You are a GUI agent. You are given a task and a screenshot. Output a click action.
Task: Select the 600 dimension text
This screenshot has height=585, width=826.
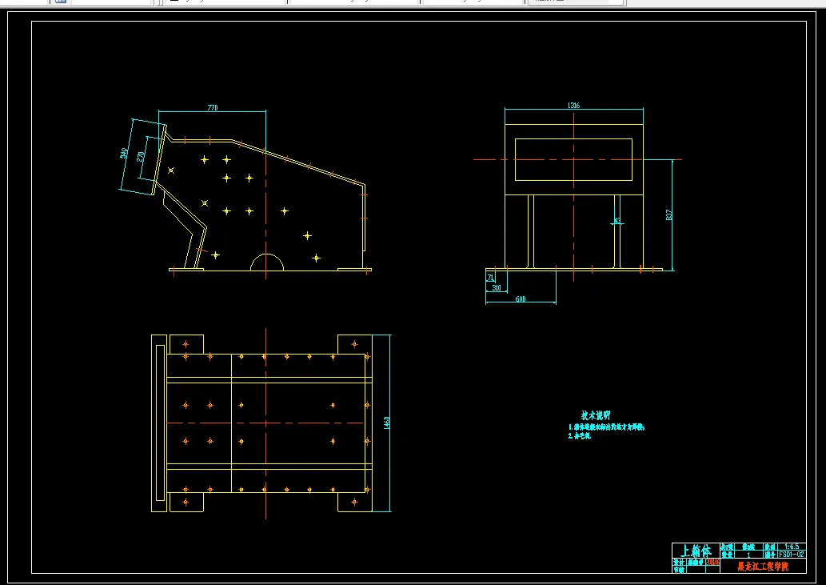[x=520, y=299]
